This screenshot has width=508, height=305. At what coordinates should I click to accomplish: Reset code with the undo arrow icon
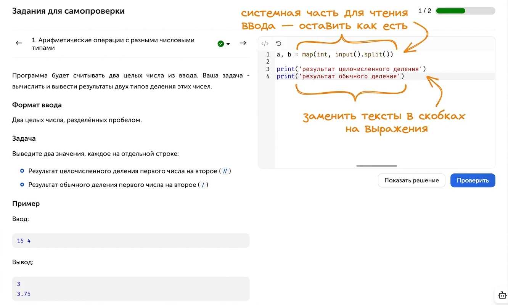pyautogui.click(x=278, y=43)
